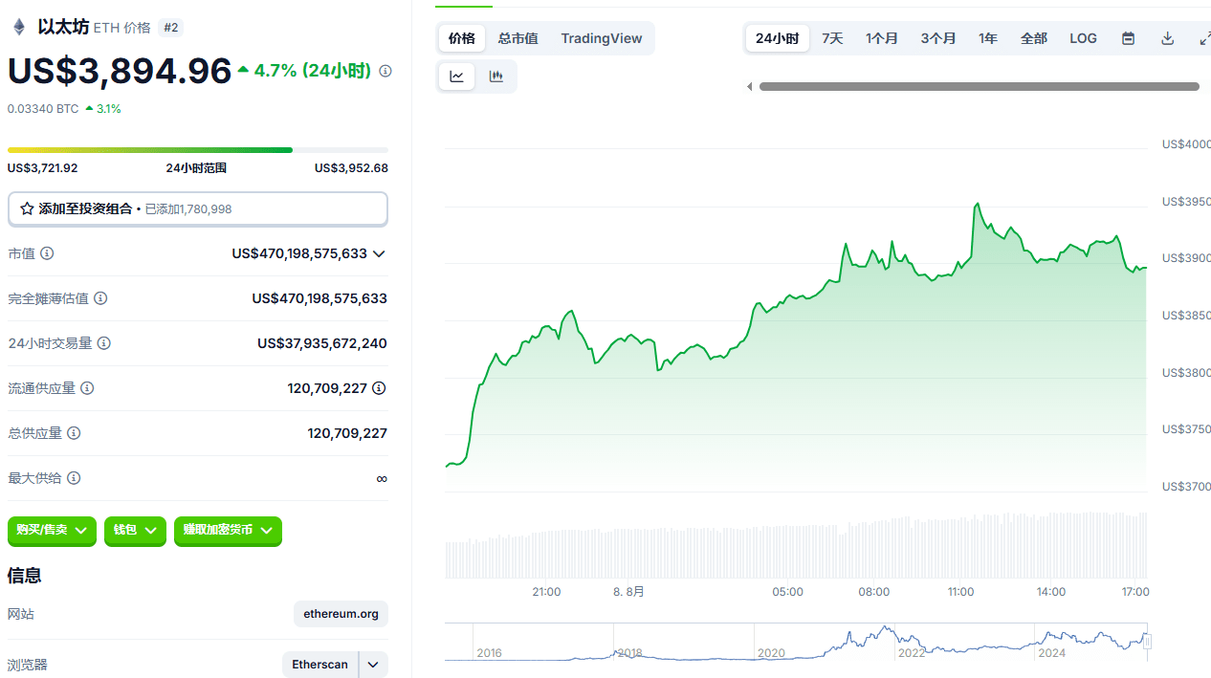Open 赚取加密货币 dropdown
Screen dimensions: 1211x678
tap(228, 530)
